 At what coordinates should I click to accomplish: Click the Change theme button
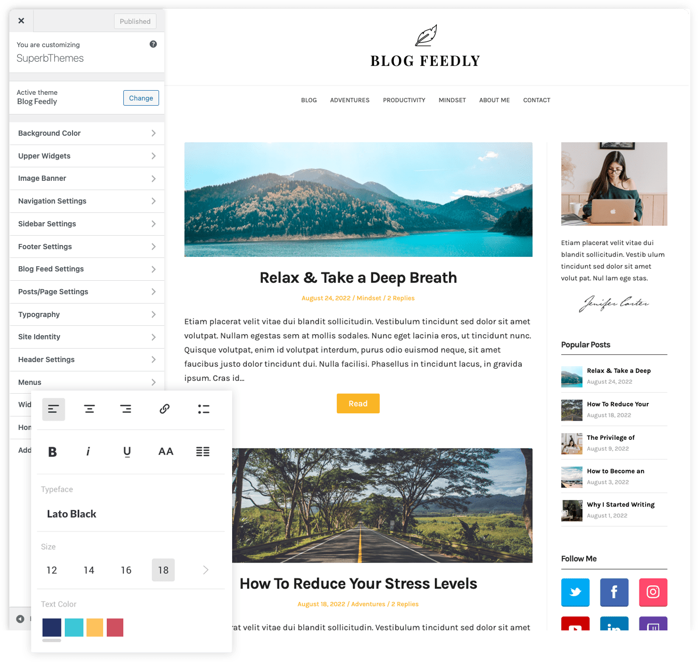tap(141, 98)
